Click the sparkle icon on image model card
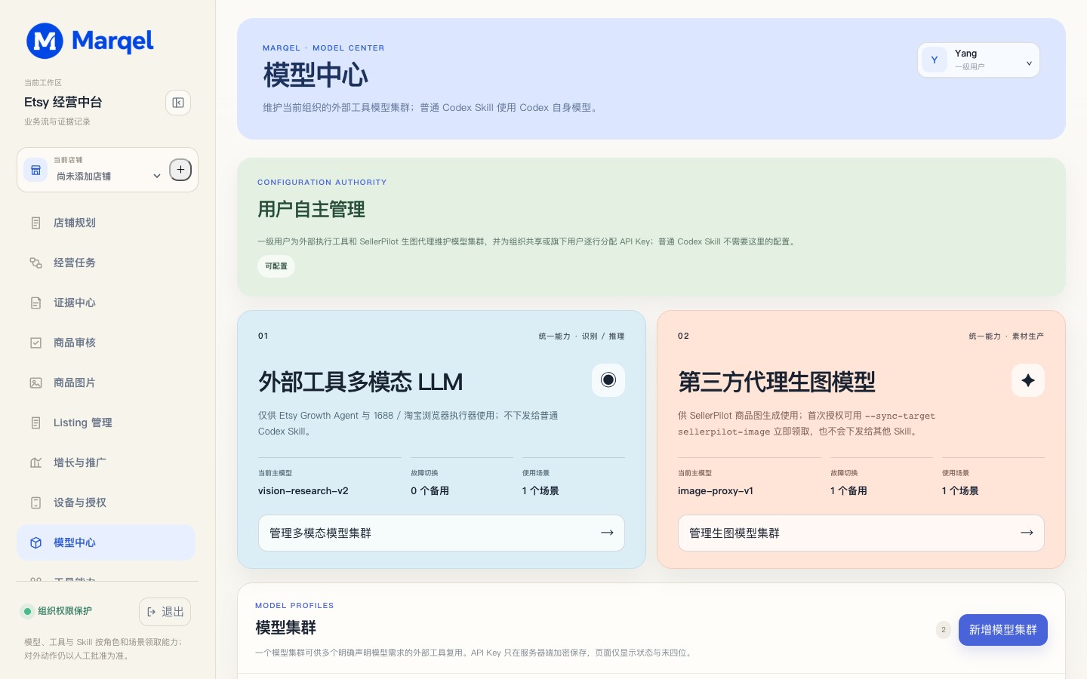Viewport: 1087px width, 679px height. (1028, 380)
